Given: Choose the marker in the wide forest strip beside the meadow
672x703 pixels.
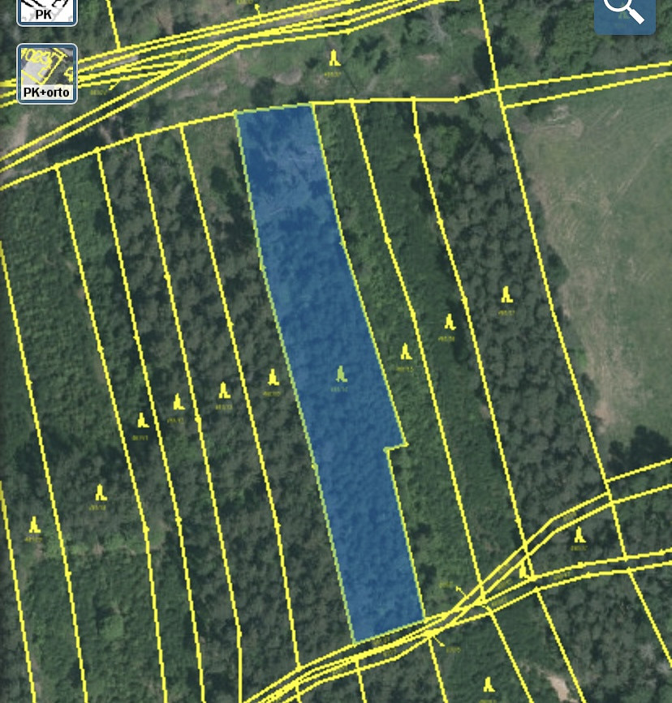Looking at the screenshot, I should tap(506, 294).
